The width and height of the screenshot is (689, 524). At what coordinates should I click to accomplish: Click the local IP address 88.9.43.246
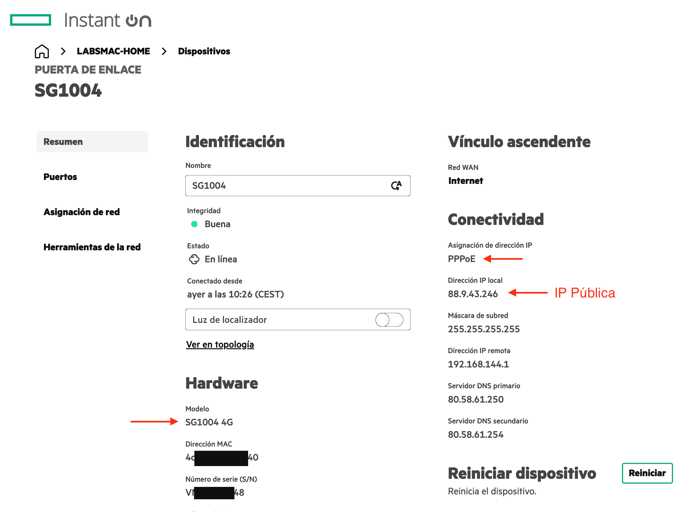click(x=473, y=294)
